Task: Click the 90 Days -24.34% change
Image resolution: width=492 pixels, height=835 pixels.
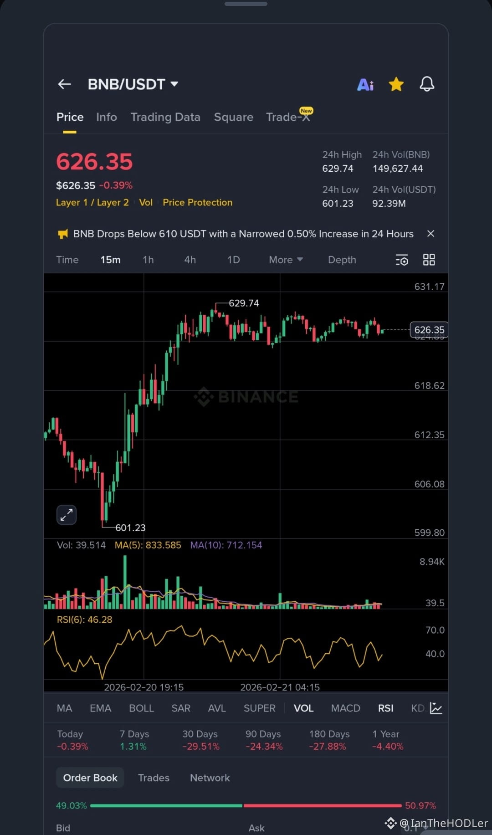Action: [x=264, y=746]
